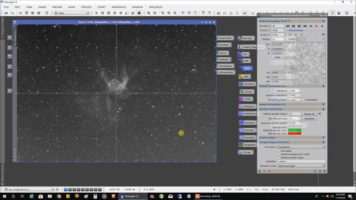Open the MASK menu

pyautogui.click(x=72, y=7)
